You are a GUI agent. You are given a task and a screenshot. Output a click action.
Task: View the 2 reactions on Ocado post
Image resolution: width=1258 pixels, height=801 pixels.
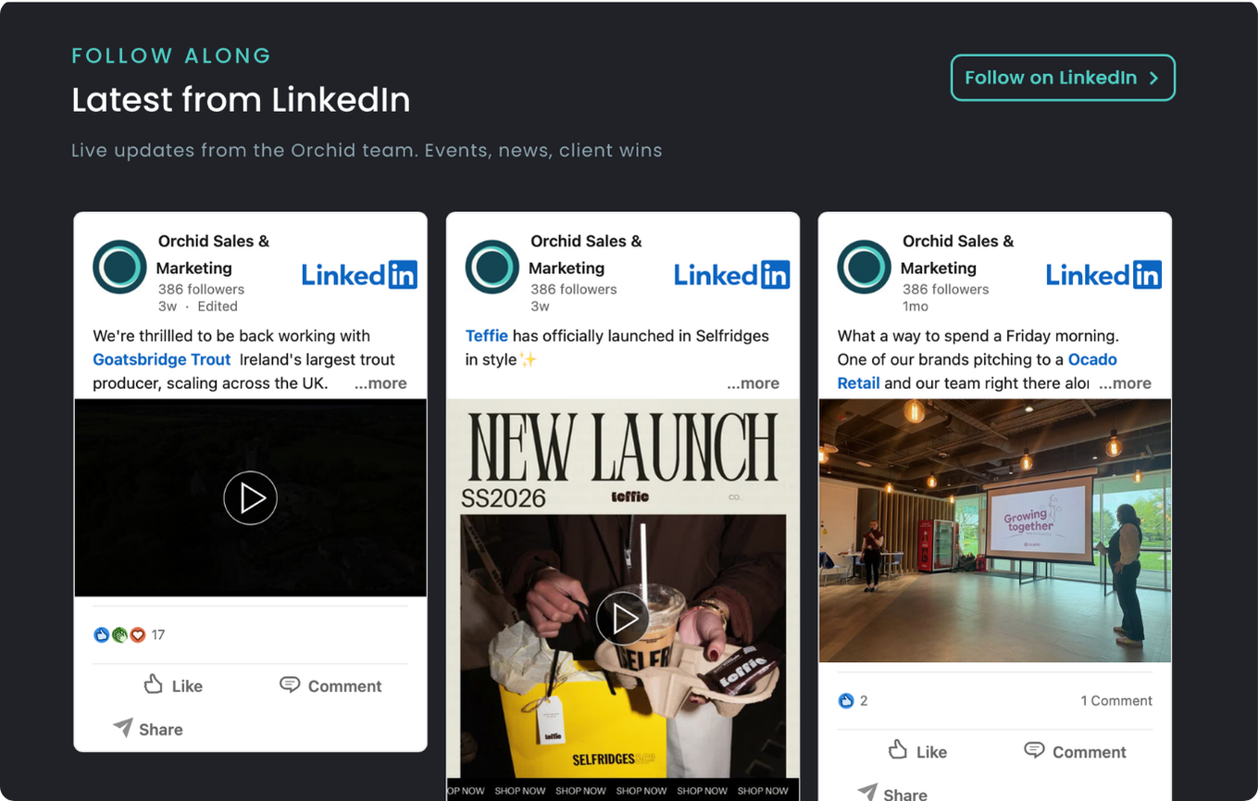pos(853,701)
